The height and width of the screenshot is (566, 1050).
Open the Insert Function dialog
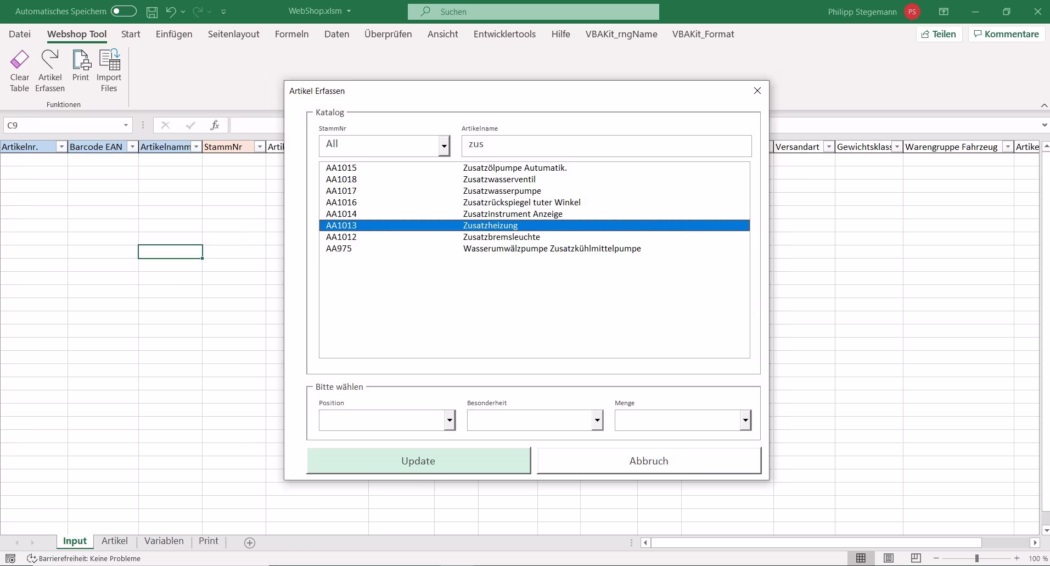point(215,125)
